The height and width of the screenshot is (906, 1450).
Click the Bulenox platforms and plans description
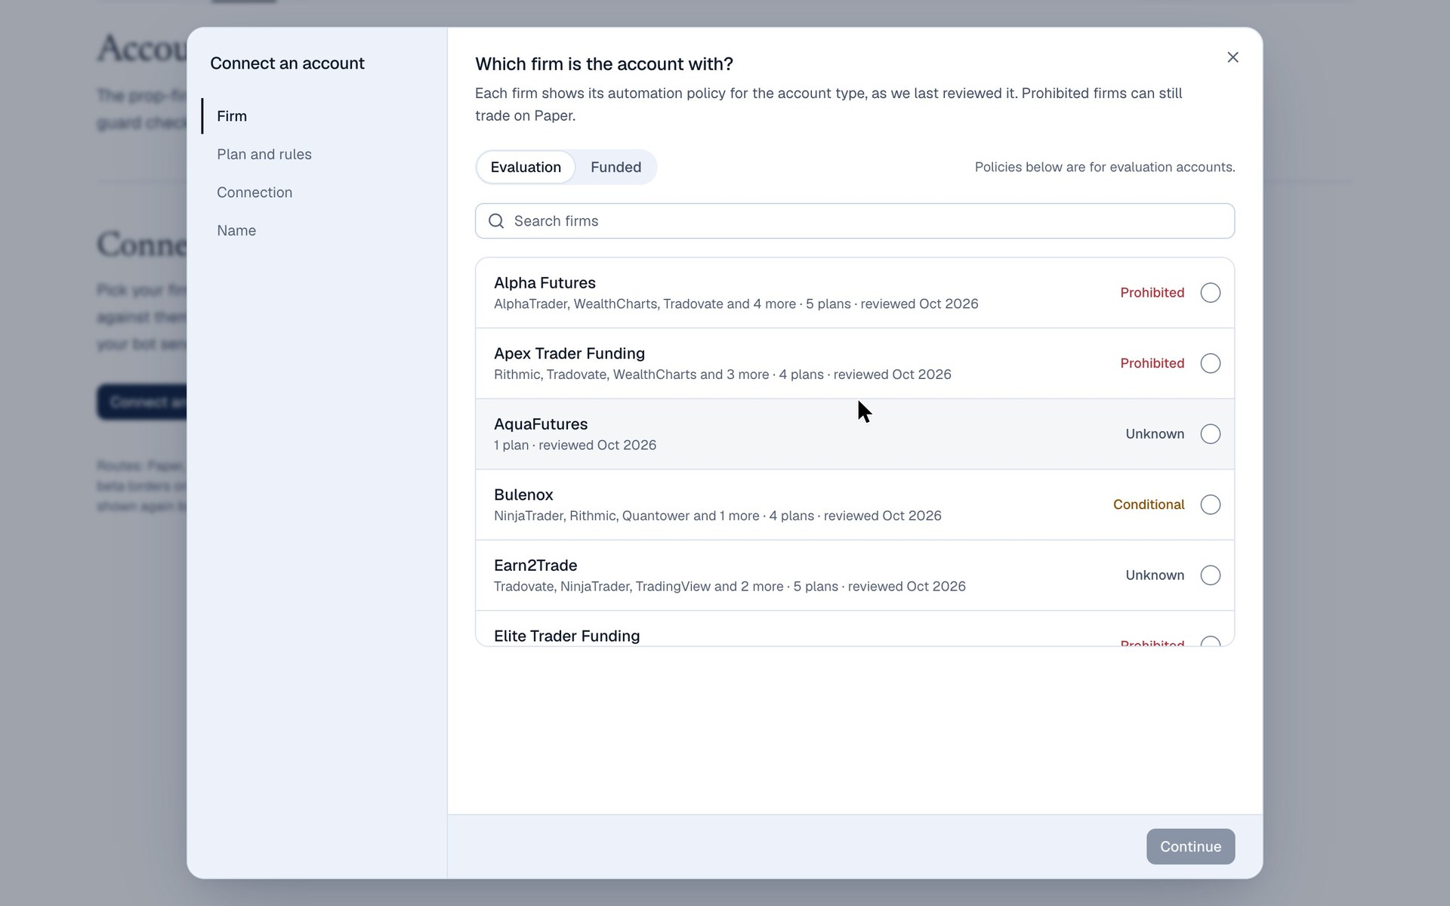point(717,516)
